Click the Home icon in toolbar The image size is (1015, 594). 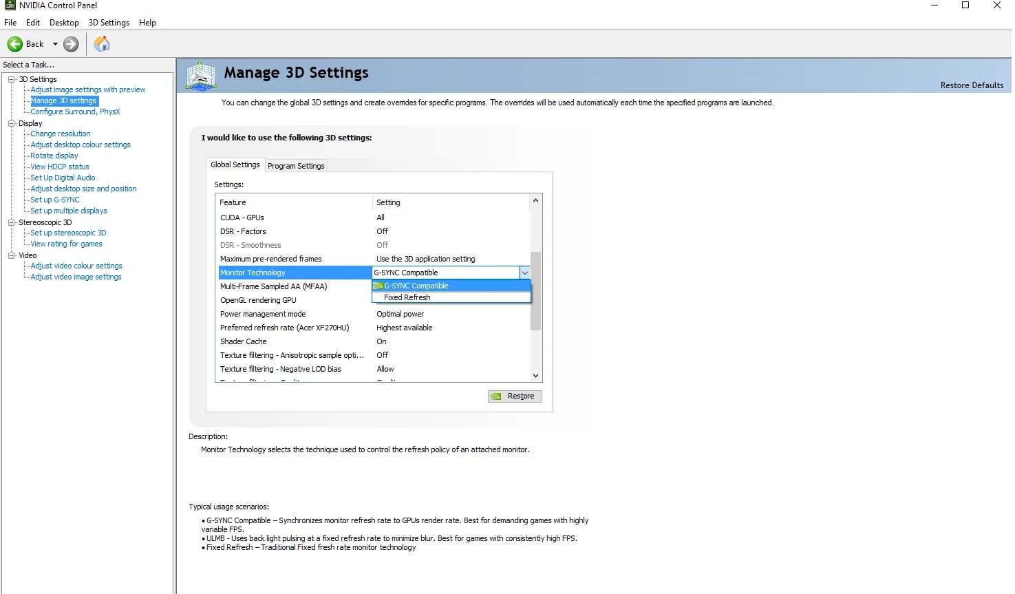tap(102, 44)
